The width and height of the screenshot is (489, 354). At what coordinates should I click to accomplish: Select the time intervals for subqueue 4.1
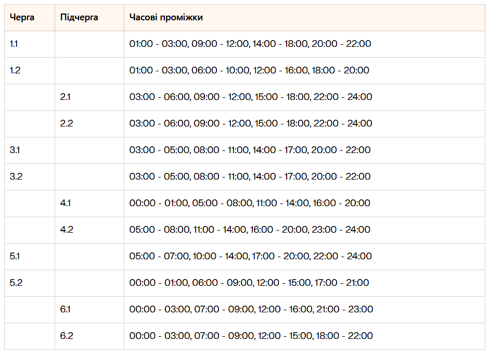[x=250, y=203]
